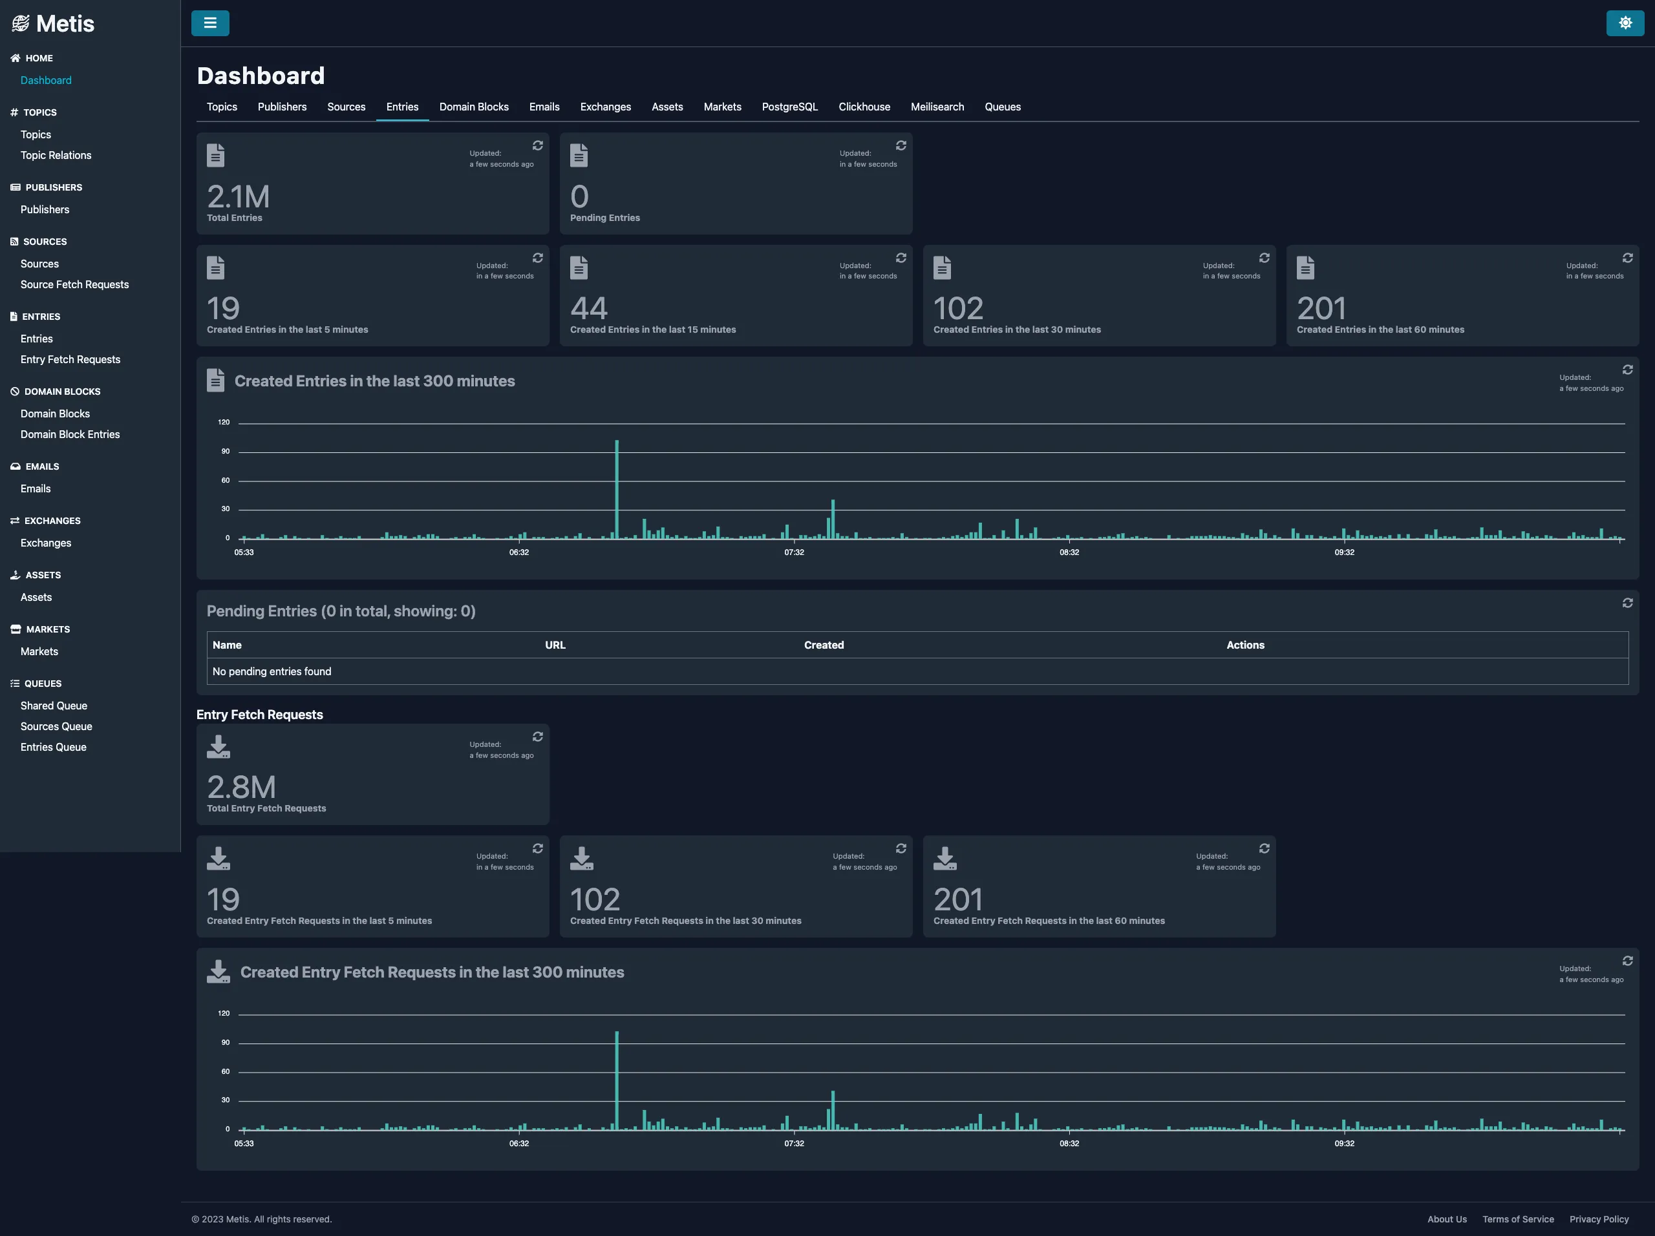Viewport: 1655px width, 1236px height.
Task: Refresh the Created Entry Fetch Requests chart
Action: click(x=1628, y=961)
